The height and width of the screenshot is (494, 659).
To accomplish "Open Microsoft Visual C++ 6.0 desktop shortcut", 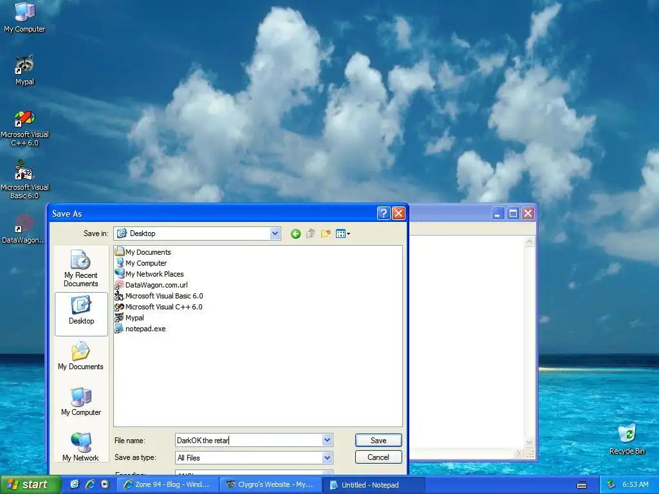I will click(x=24, y=129).
